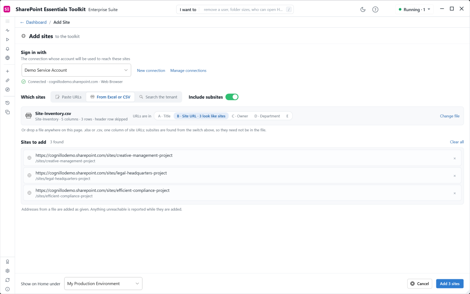This screenshot has width=470, height=294.
Task: Switch to the Paste URLs tab
Action: pos(68,97)
